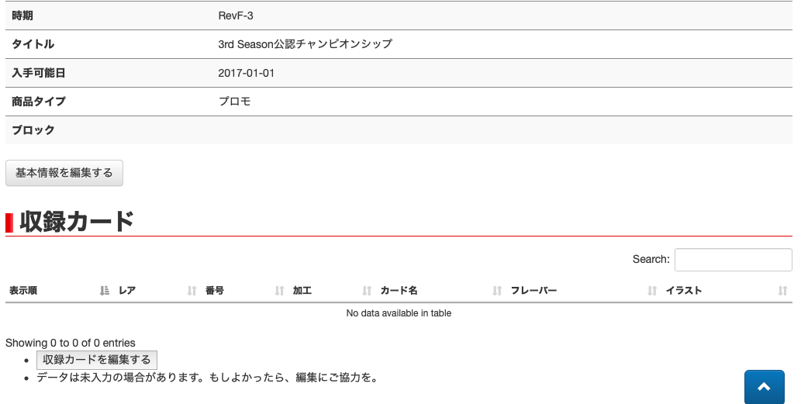Select the プロモ product type value
This screenshot has height=404, width=801.
(x=234, y=102)
